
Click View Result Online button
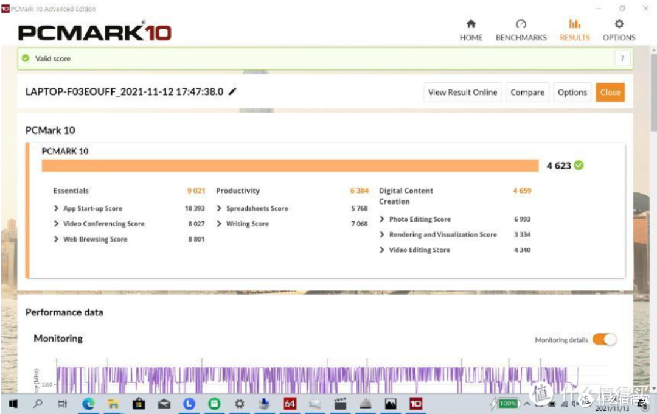pos(462,93)
